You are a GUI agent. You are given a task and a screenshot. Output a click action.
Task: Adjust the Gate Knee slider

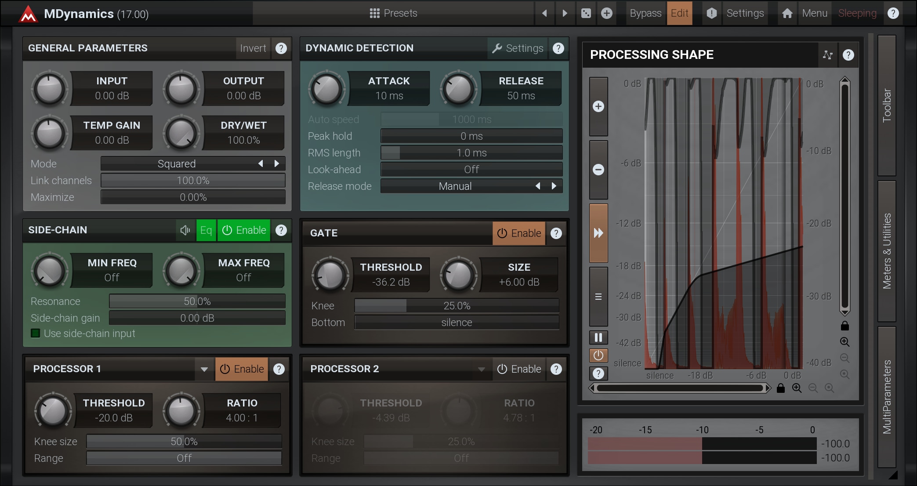tap(456, 306)
